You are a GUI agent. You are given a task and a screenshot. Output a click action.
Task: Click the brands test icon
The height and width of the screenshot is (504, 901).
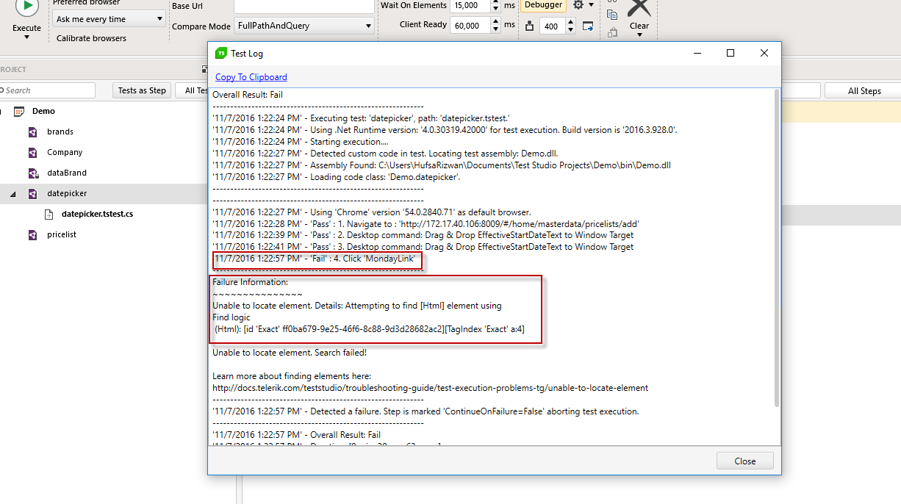32,132
